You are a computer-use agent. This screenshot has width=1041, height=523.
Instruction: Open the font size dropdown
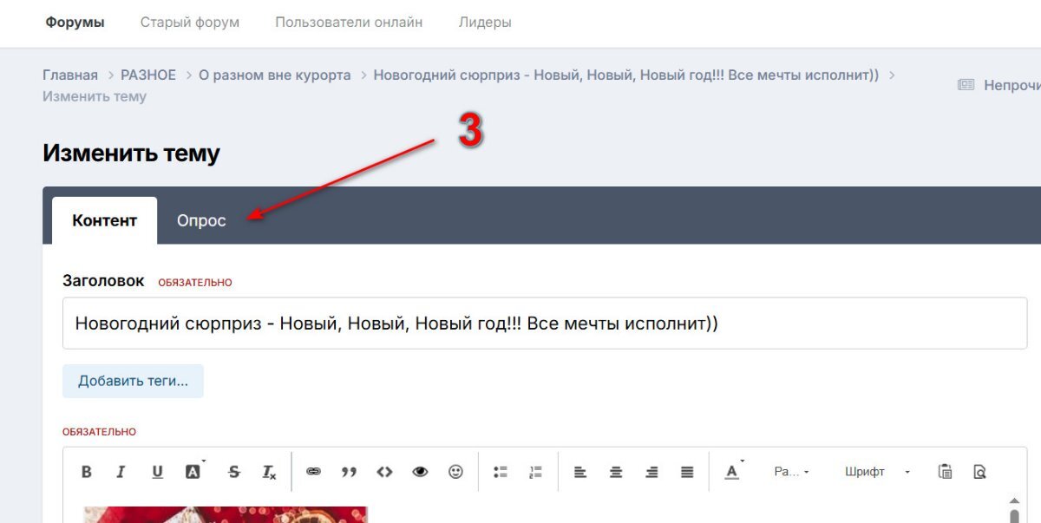(790, 472)
